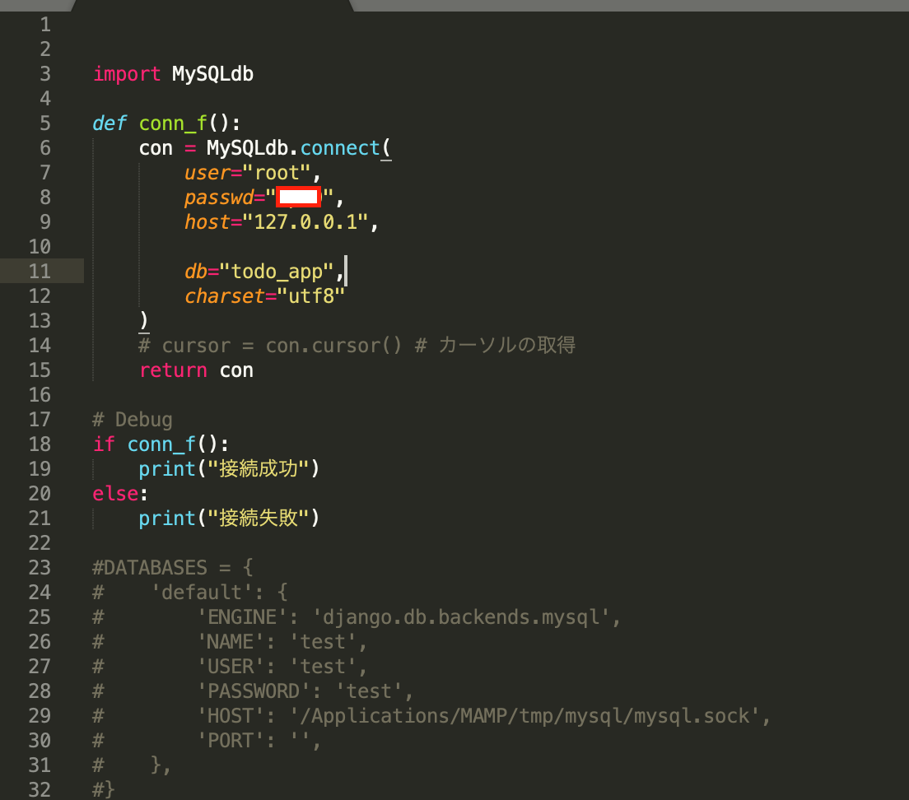Click the commented "'PORT'" key
The image size is (909, 800).
pyautogui.click(x=231, y=741)
